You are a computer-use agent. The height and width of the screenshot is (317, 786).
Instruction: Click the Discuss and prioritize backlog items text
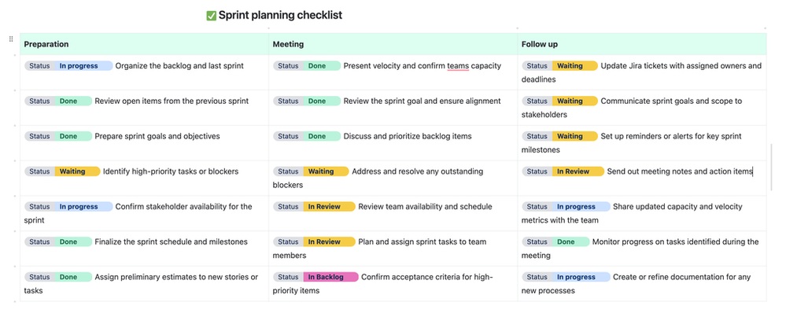[408, 136]
